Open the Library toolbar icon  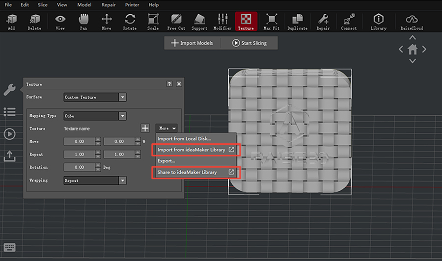click(379, 22)
